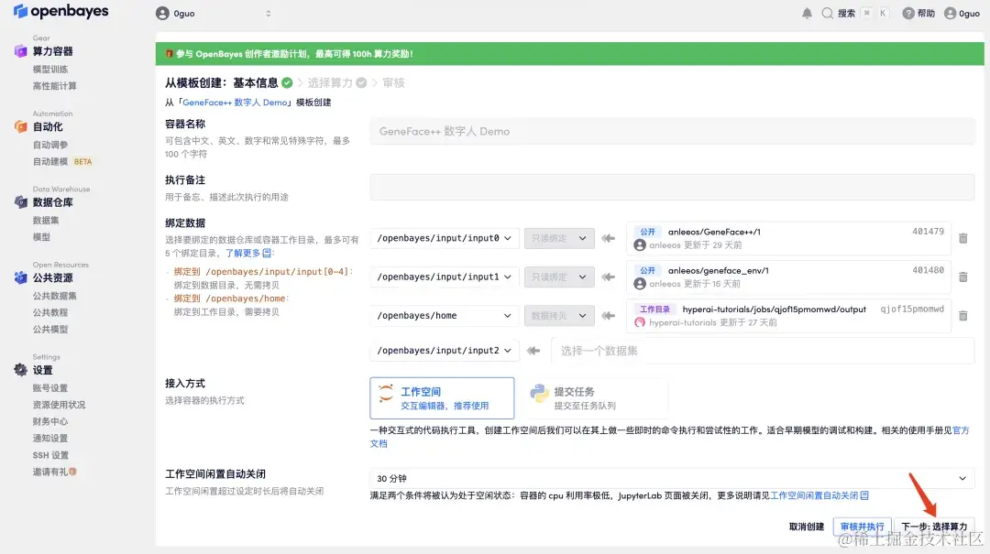
Task: Open the /openbayes/input/input1 path dropdown
Action: (445, 277)
